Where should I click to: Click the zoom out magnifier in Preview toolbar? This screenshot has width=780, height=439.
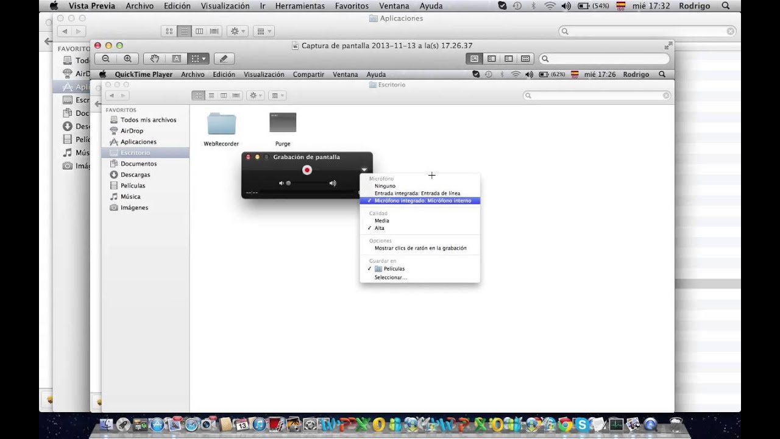click(105, 59)
